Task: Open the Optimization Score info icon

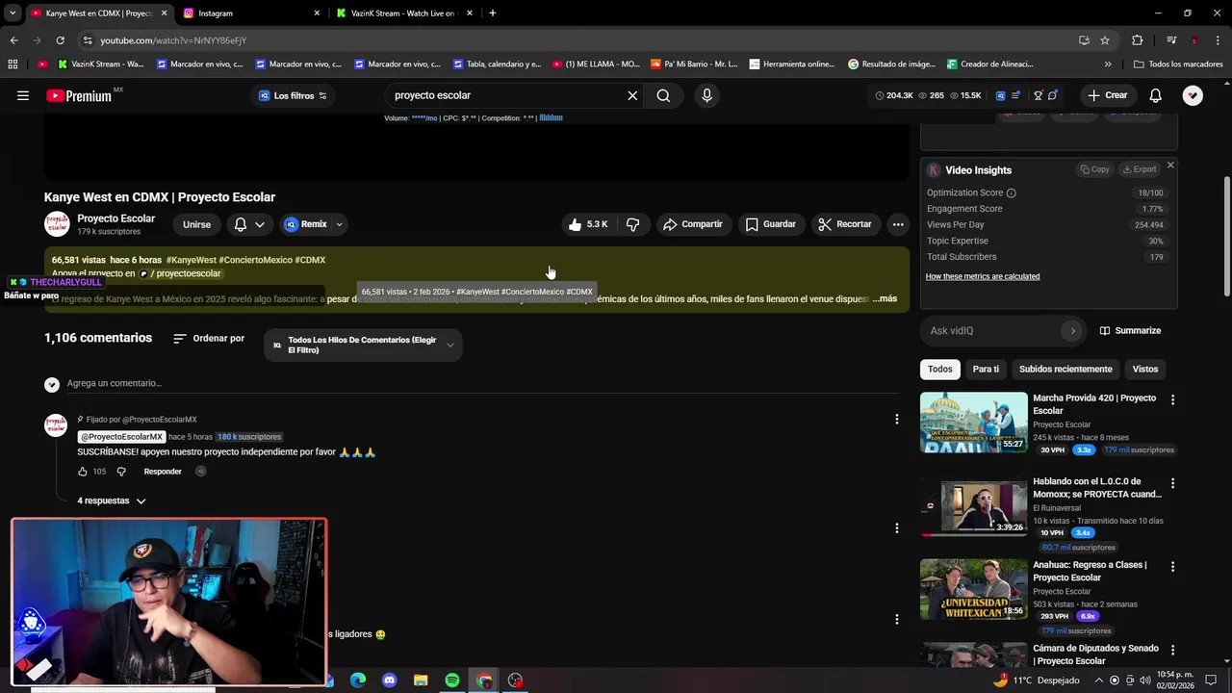Action: click(1011, 192)
